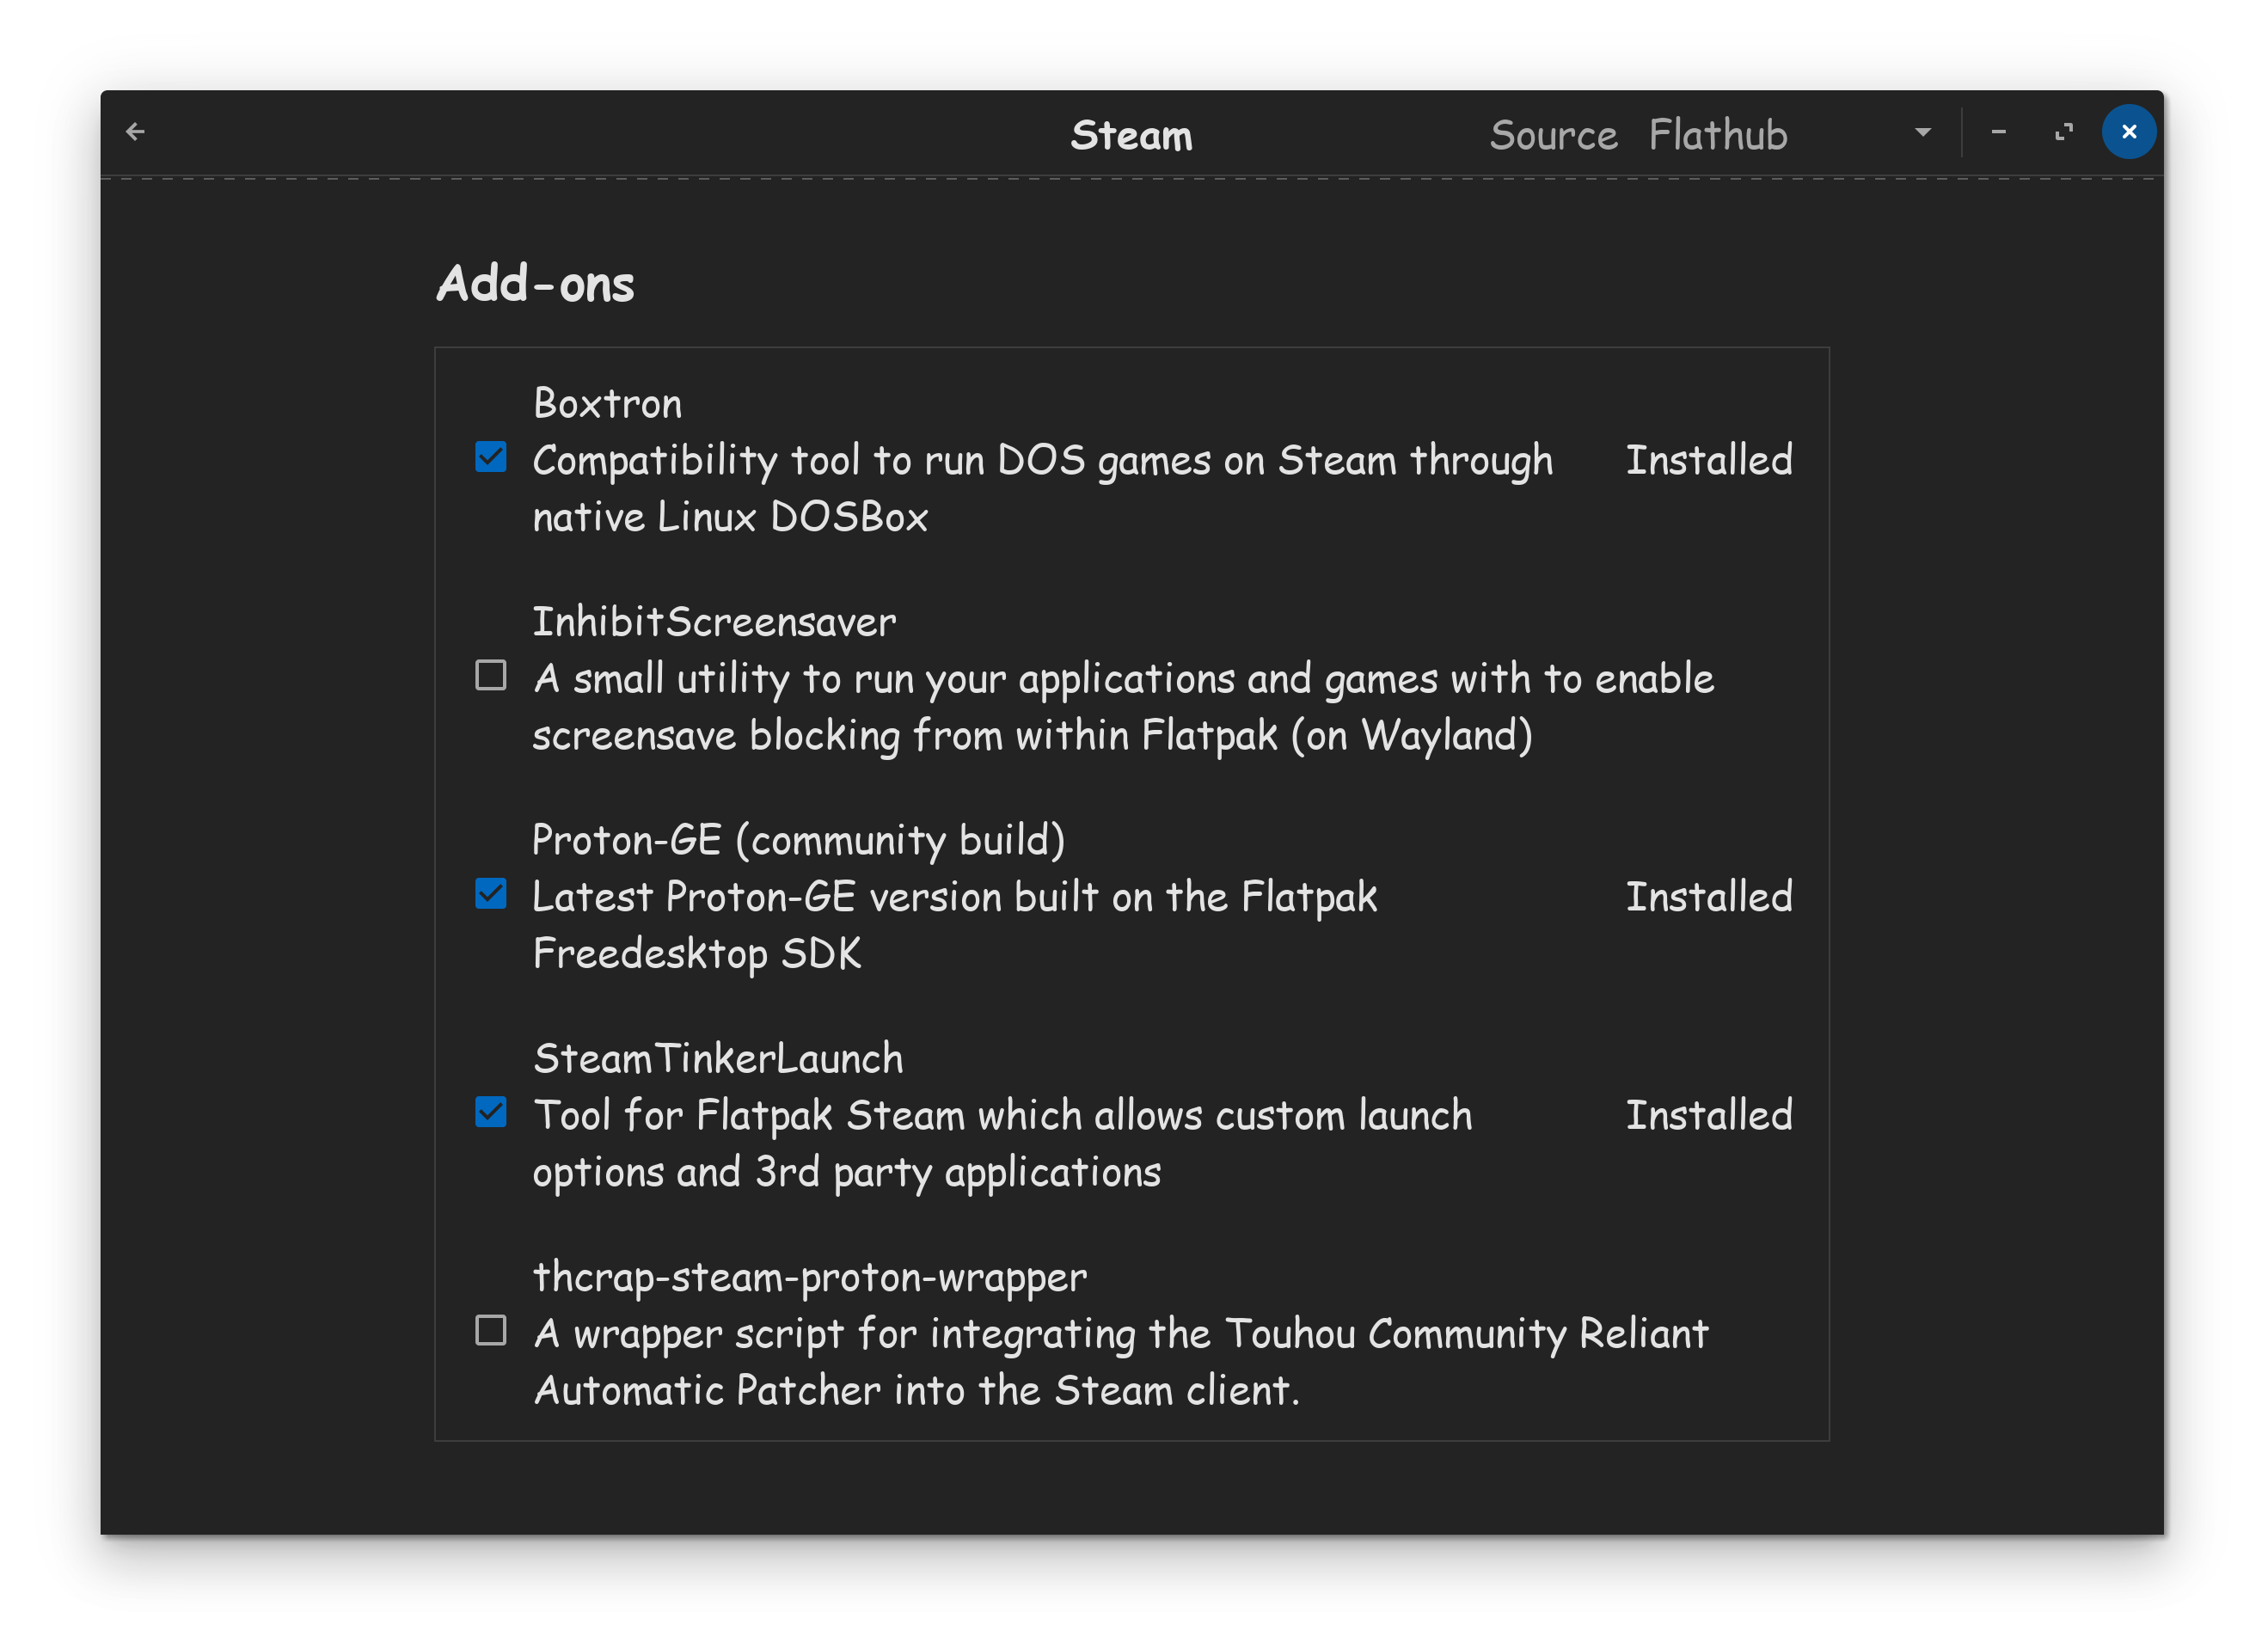Viewport: 2268px width, 1649px height.
Task: Enable the thcrap-steam-proton-wrapper checkbox
Action: [x=490, y=1330]
